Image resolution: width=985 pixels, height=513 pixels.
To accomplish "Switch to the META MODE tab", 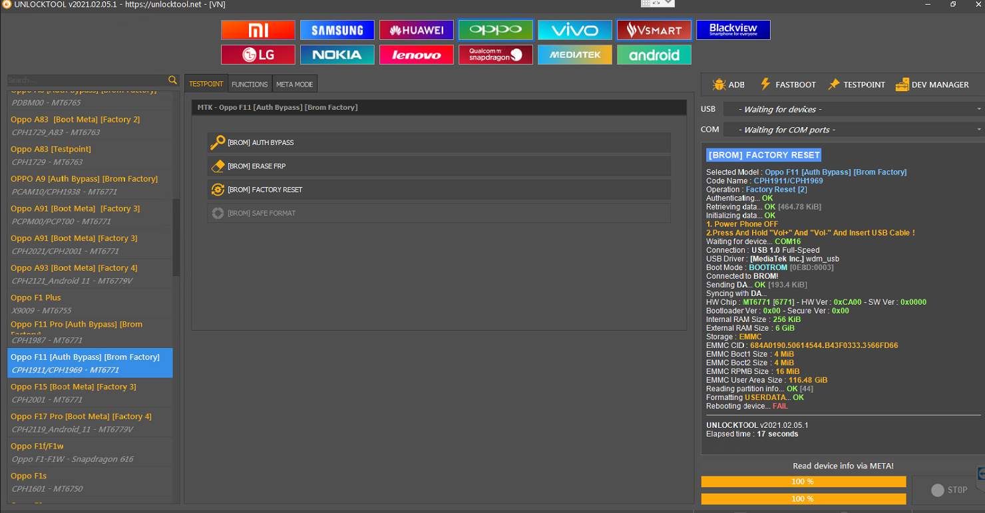I will (294, 84).
